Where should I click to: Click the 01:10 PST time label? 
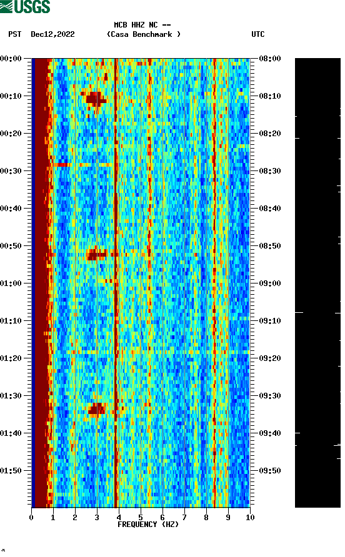click(x=11, y=321)
